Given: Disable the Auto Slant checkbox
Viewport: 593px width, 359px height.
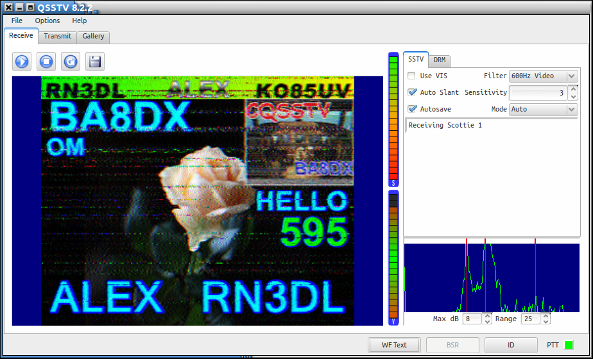Looking at the screenshot, I should point(412,92).
